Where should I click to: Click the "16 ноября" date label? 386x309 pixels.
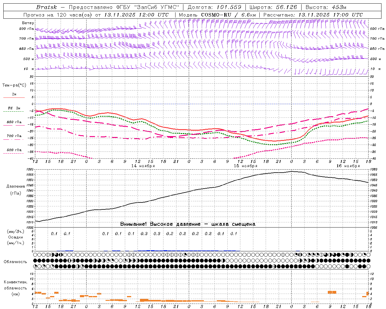pos(348,166)
